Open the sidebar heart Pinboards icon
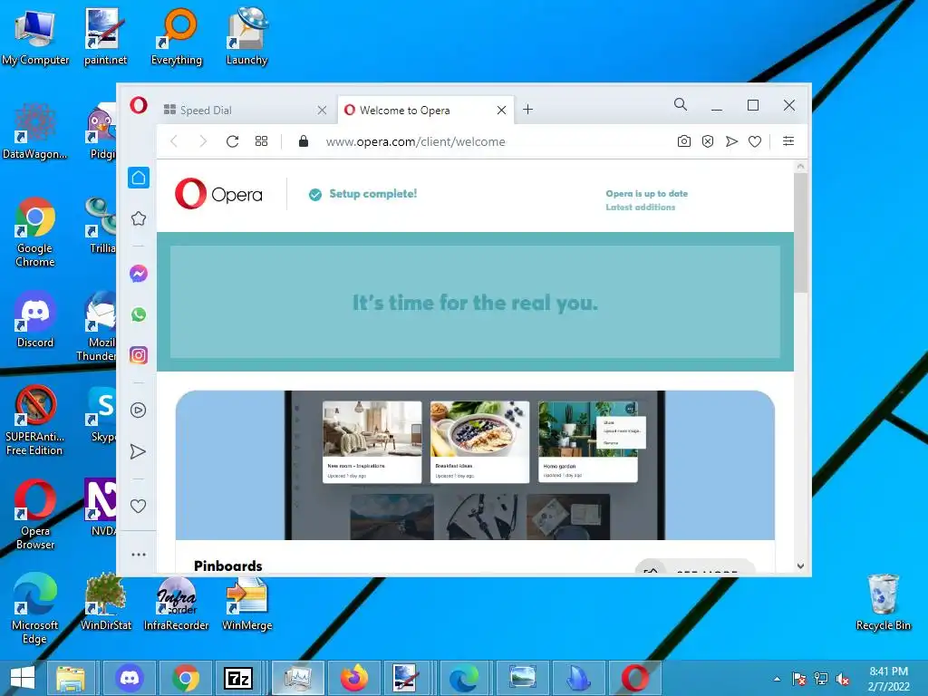 (139, 506)
